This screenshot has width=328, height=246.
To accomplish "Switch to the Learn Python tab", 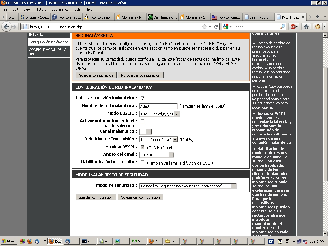I will tap(259, 17).
